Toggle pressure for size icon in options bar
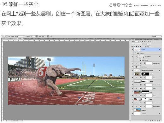164x123 pixels. pyautogui.click(x=51, y=36)
